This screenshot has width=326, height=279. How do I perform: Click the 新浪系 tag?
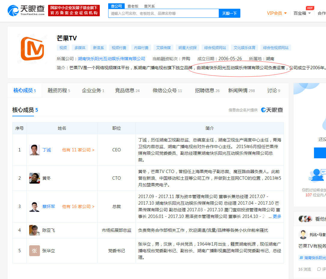click(98, 48)
